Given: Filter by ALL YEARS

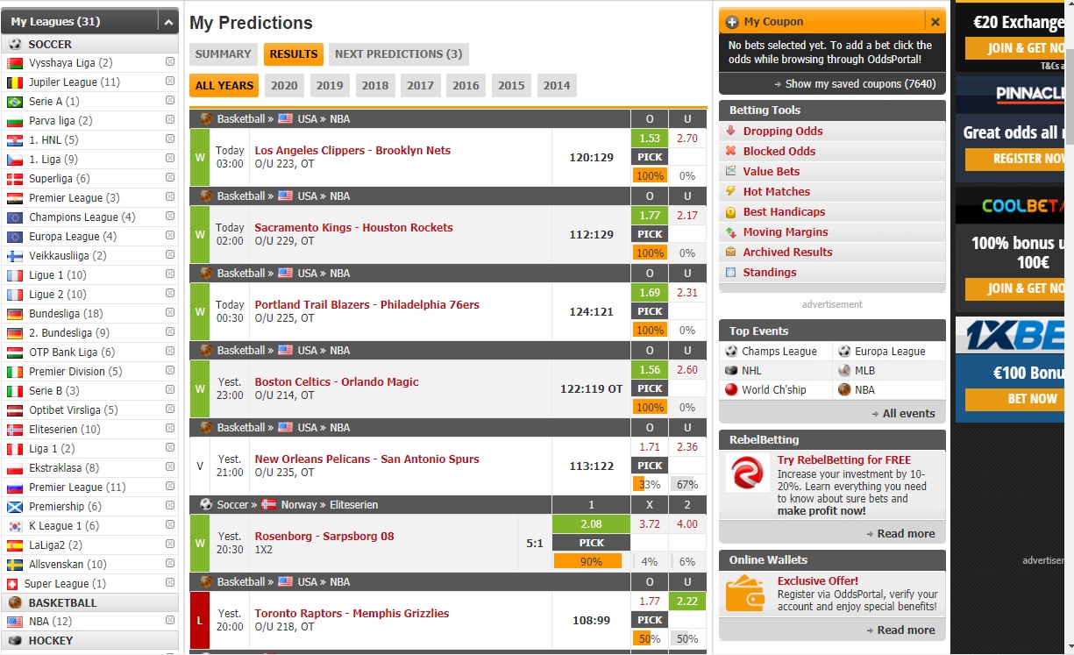Looking at the screenshot, I should tap(224, 85).
